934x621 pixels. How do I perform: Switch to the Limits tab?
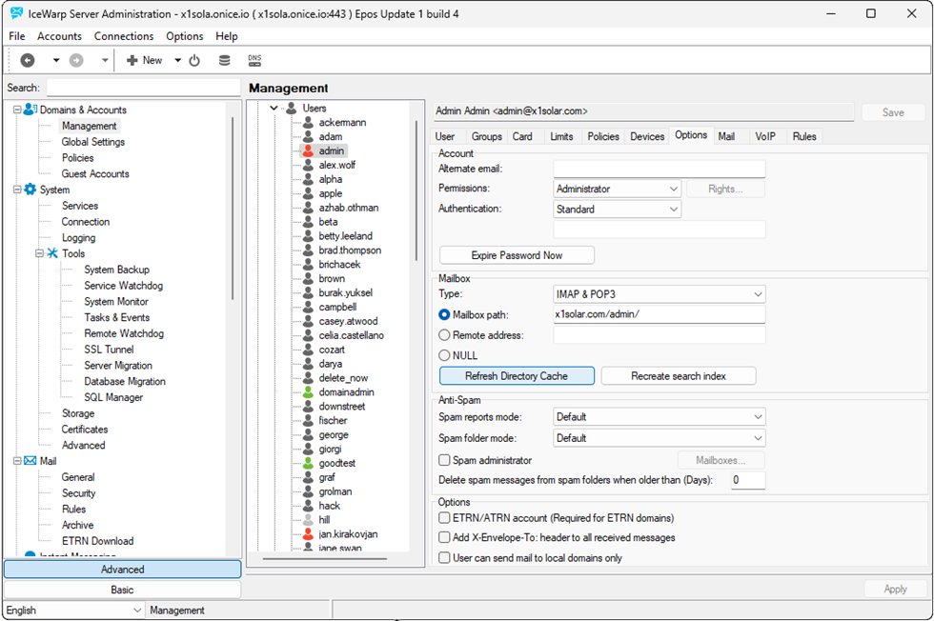coord(561,136)
